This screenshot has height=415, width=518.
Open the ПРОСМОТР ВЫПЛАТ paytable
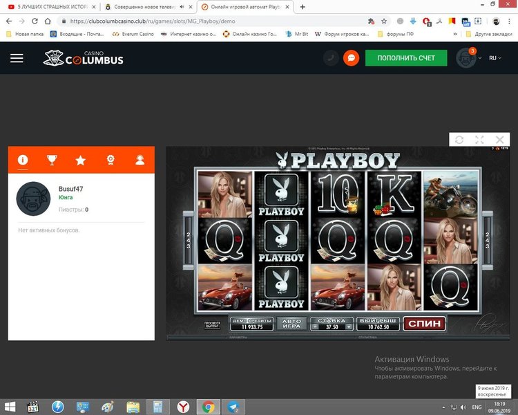pyautogui.click(x=212, y=324)
